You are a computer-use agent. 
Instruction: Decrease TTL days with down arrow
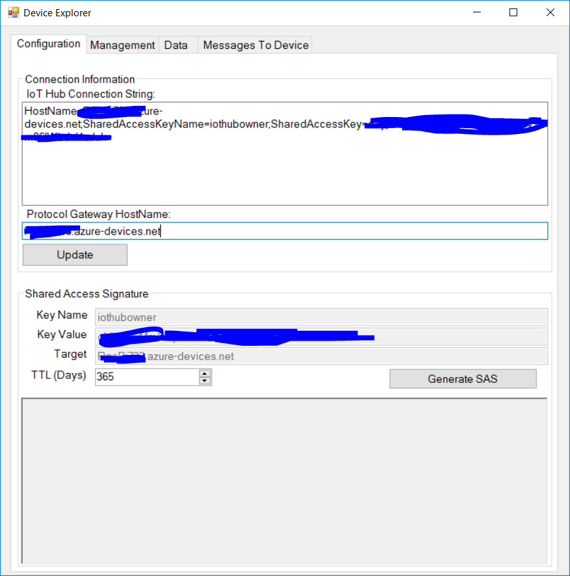click(x=204, y=381)
